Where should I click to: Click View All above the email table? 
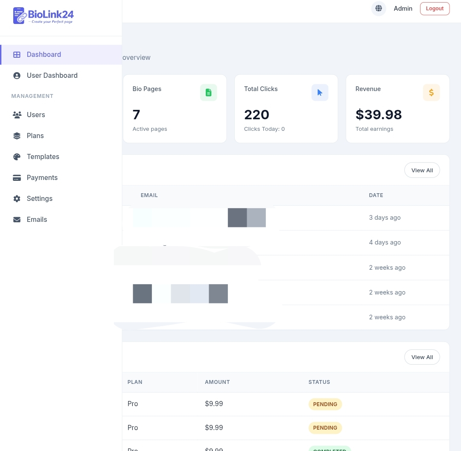[422, 170]
